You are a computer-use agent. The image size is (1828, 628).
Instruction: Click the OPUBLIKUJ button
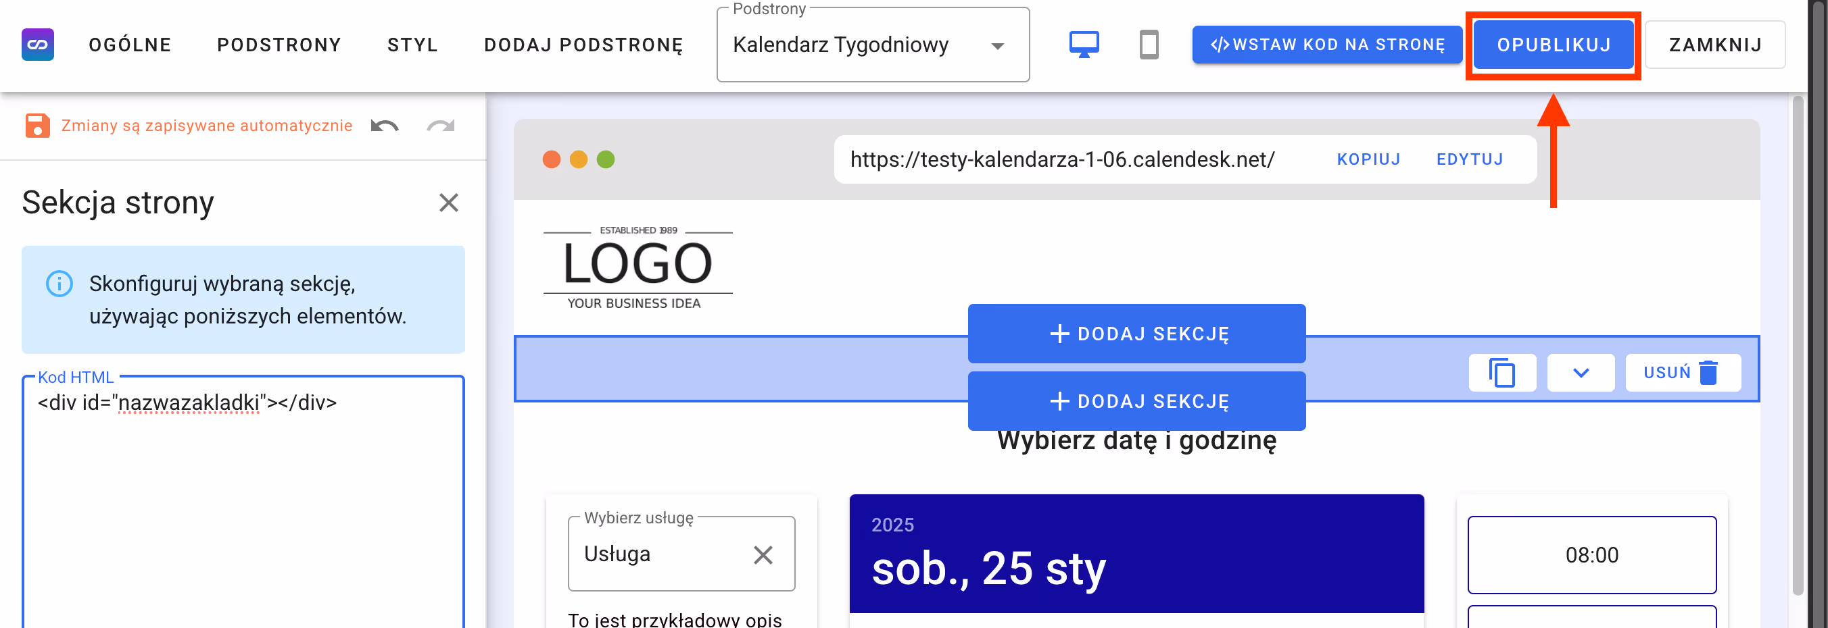(1554, 44)
